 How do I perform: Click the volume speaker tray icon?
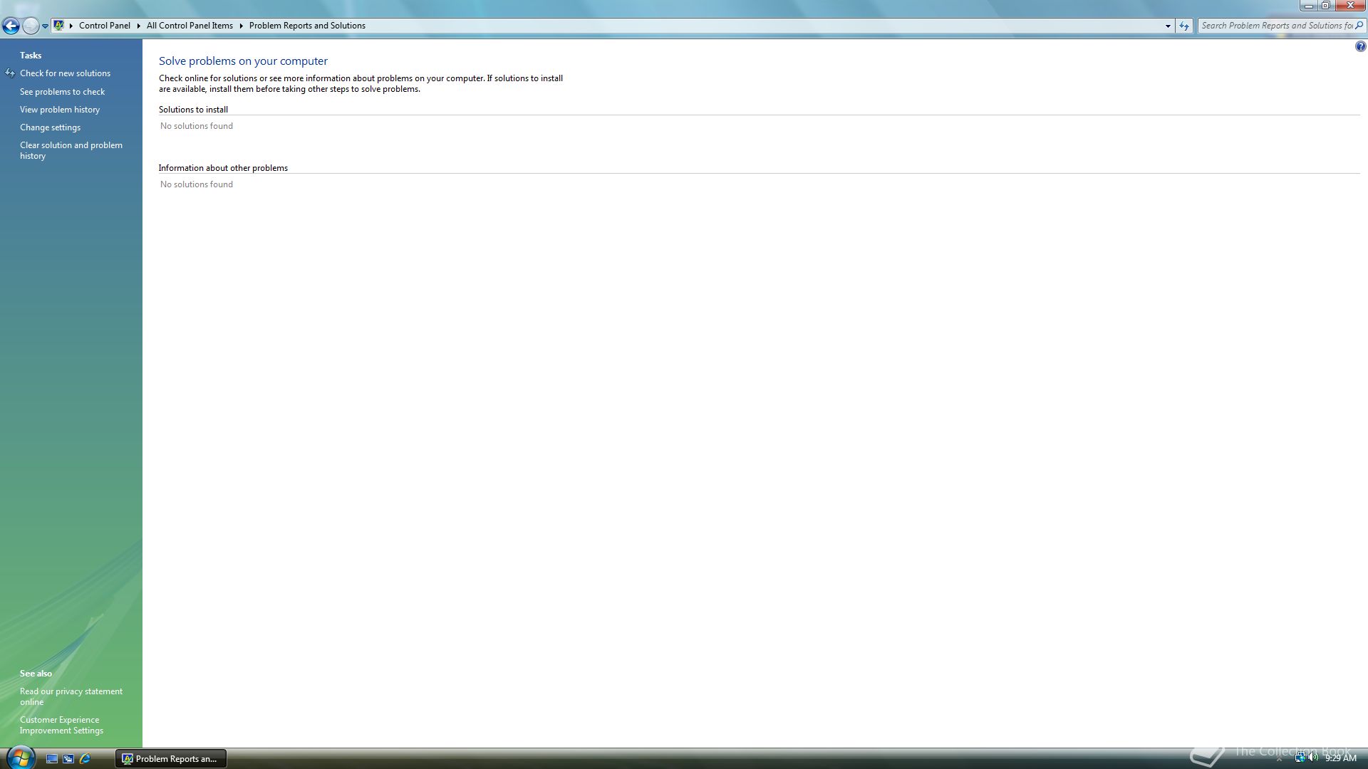pos(1313,758)
